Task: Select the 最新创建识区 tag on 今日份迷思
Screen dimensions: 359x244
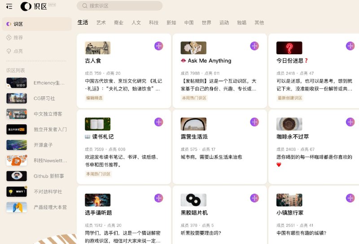Action: 290,98
